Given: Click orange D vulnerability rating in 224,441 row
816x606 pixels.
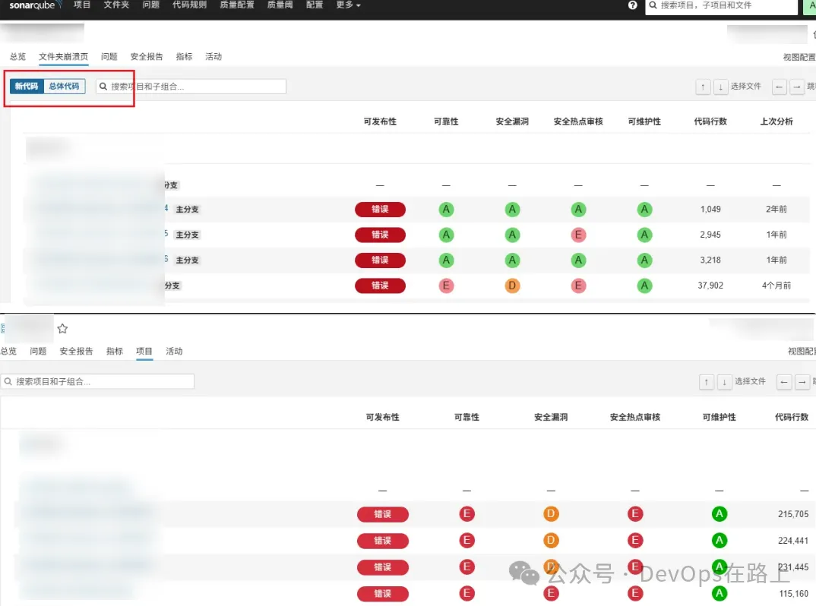Looking at the screenshot, I should (551, 541).
